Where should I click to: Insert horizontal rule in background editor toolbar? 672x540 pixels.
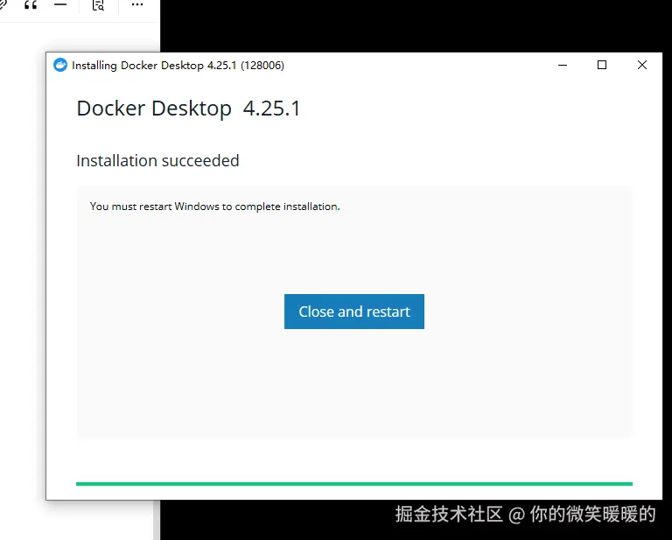point(60,4)
